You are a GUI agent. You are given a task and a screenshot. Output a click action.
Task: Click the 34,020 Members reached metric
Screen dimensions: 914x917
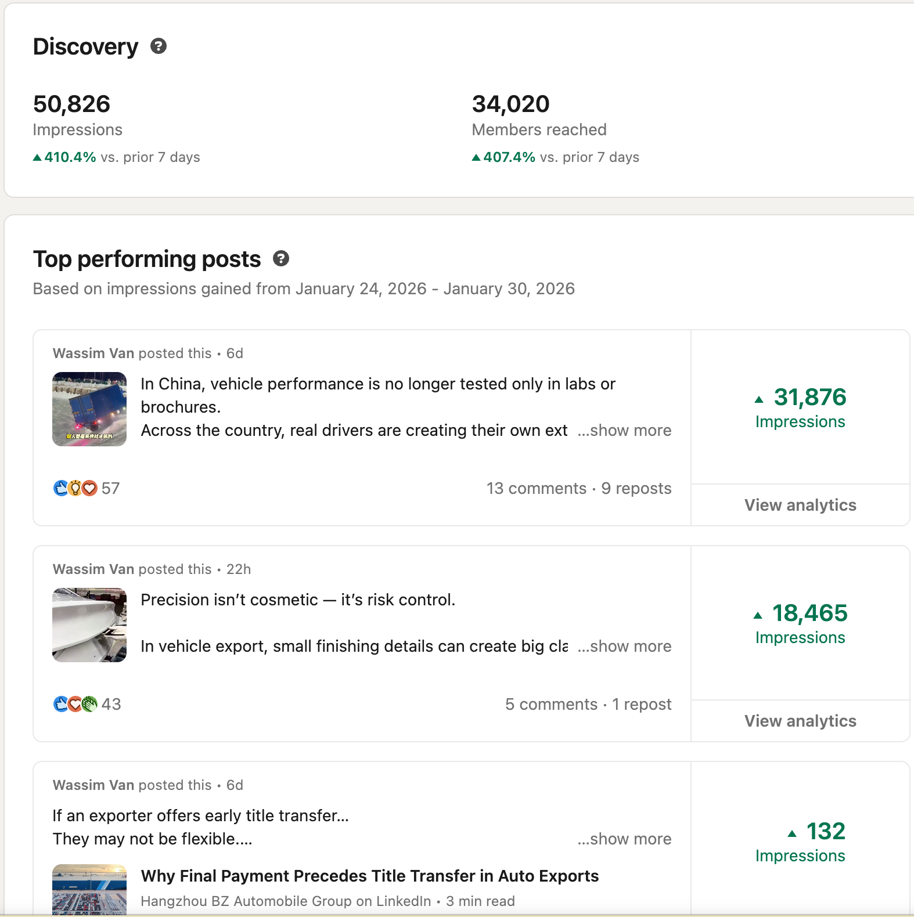[511, 104]
